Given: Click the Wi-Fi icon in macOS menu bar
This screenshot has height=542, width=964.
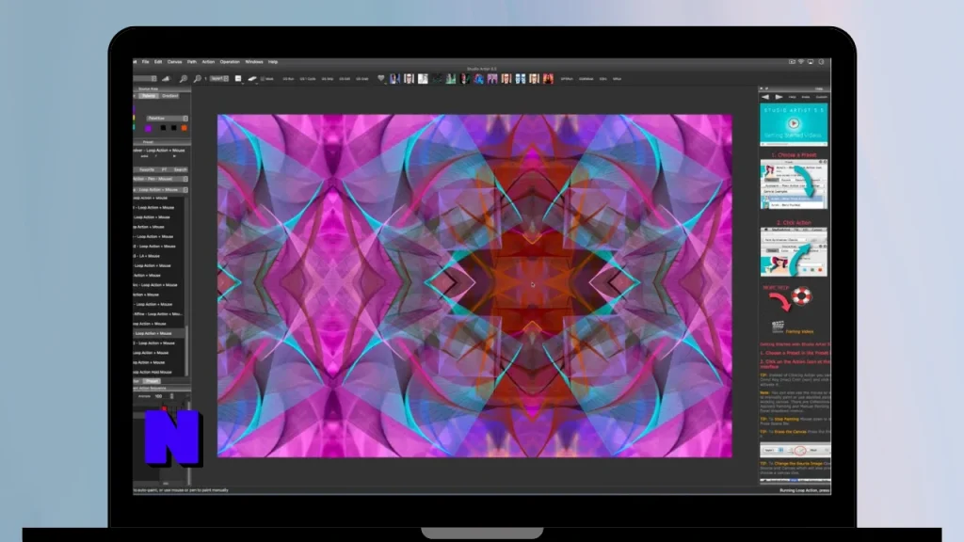Looking at the screenshot, I should (801, 62).
